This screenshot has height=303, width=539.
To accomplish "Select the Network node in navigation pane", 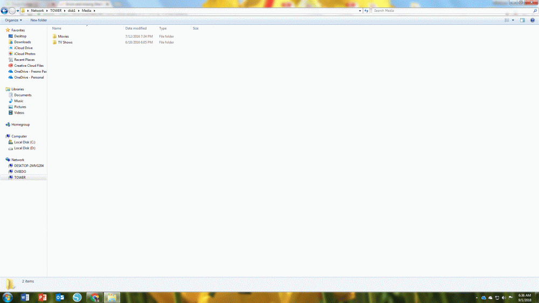I will tap(18, 160).
